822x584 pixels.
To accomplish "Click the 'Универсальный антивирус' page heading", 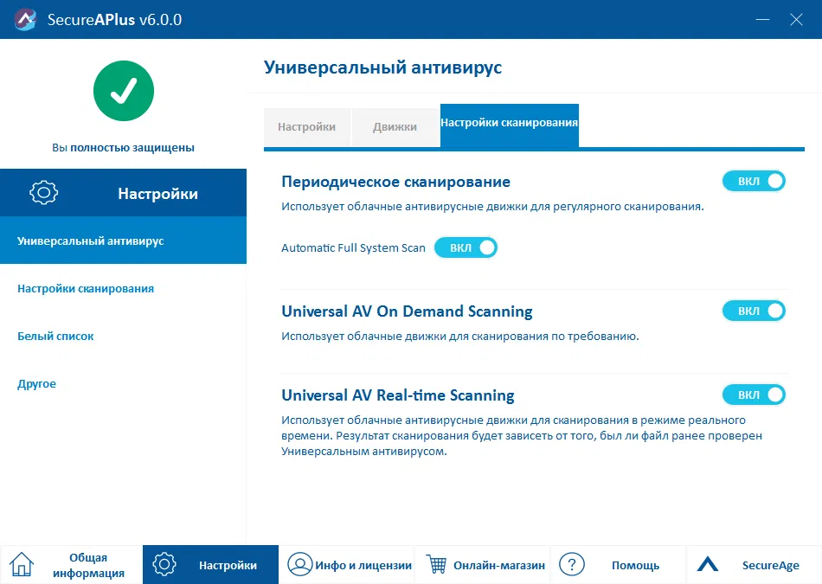I will (382, 67).
